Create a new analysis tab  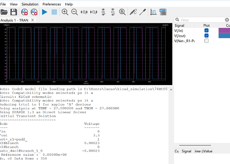24,12
